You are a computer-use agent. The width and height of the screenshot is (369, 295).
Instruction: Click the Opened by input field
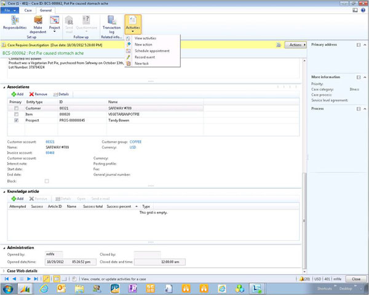point(54,253)
